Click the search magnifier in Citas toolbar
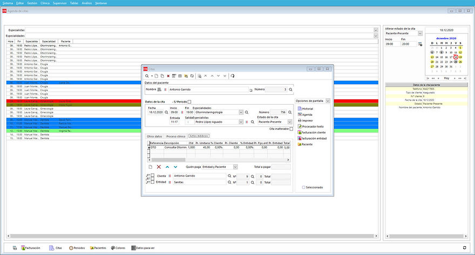 click(x=147, y=76)
